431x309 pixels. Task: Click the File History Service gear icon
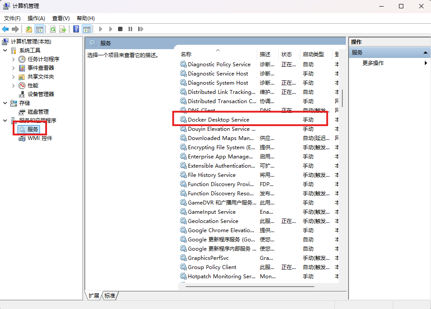point(183,175)
